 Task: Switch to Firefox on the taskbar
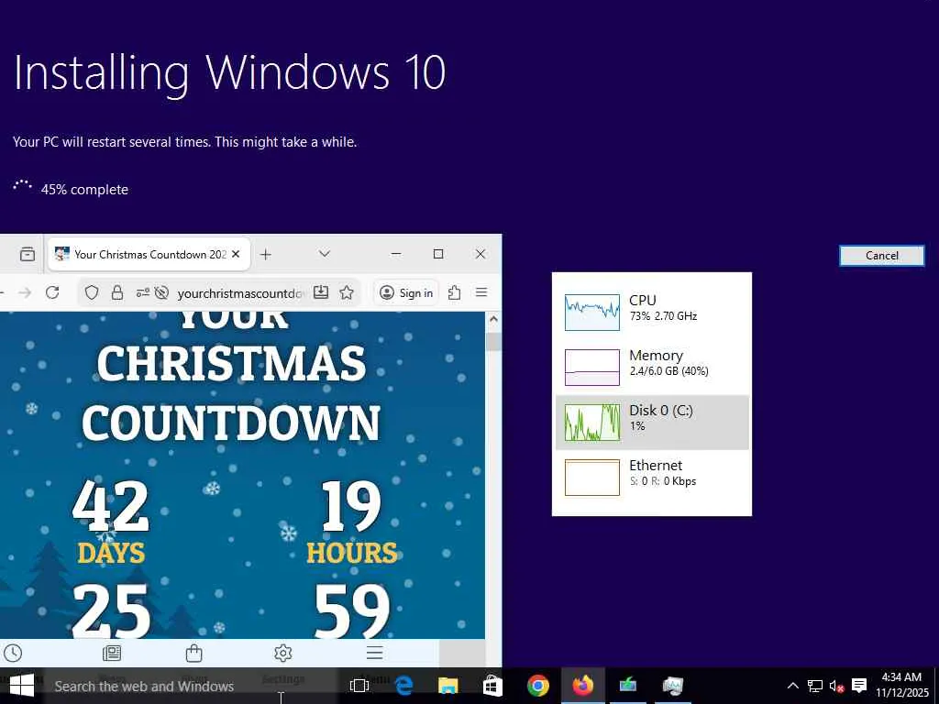(582, 686)
